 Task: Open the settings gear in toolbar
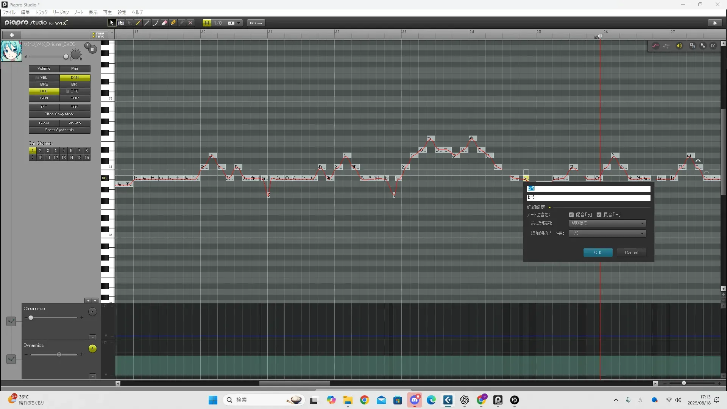click(x=715, y=23)
